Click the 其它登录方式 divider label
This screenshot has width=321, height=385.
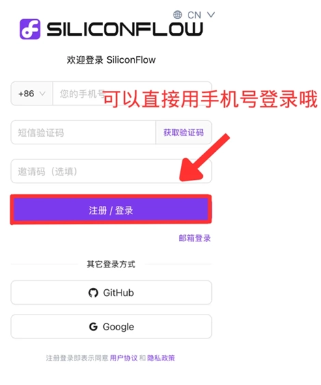[x=111, y=264]
